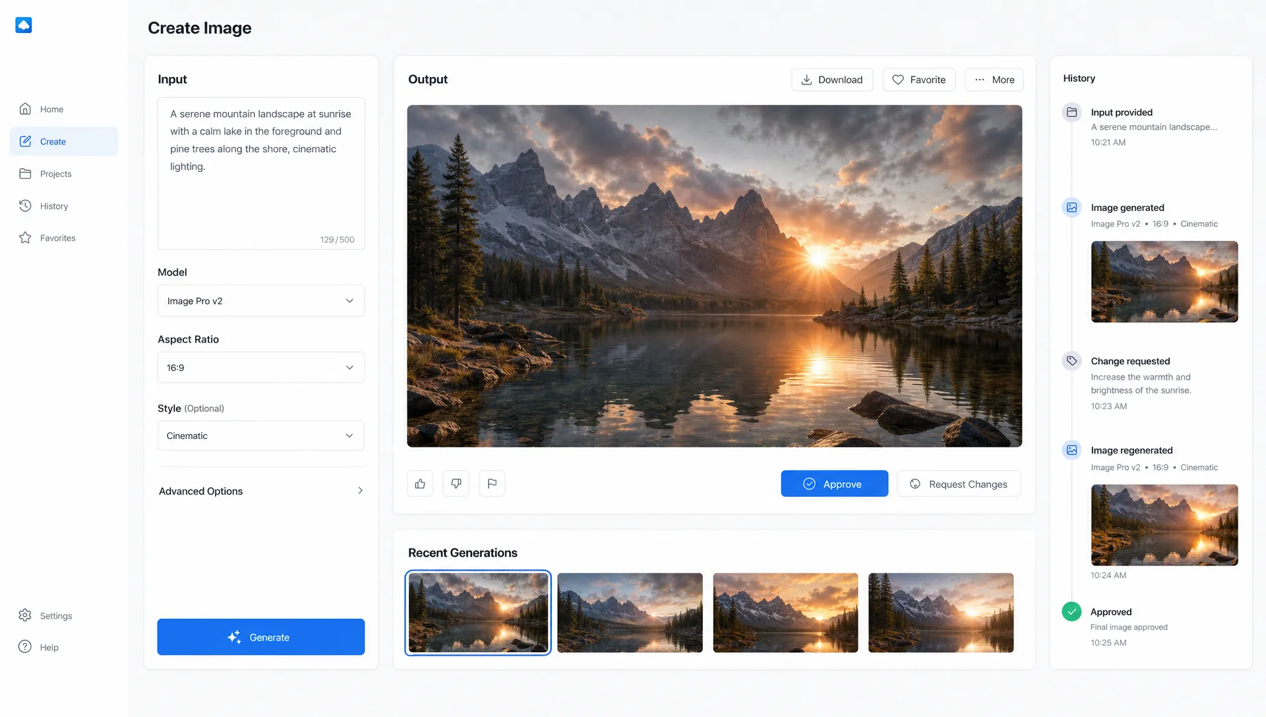
Task: Click the thumbs up icon
Action: [420, 484]
